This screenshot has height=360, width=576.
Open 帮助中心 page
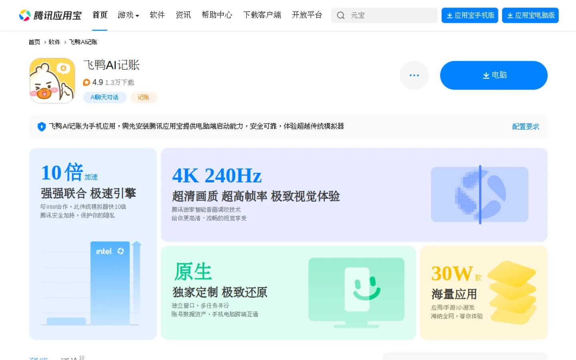tap(217, 15)
